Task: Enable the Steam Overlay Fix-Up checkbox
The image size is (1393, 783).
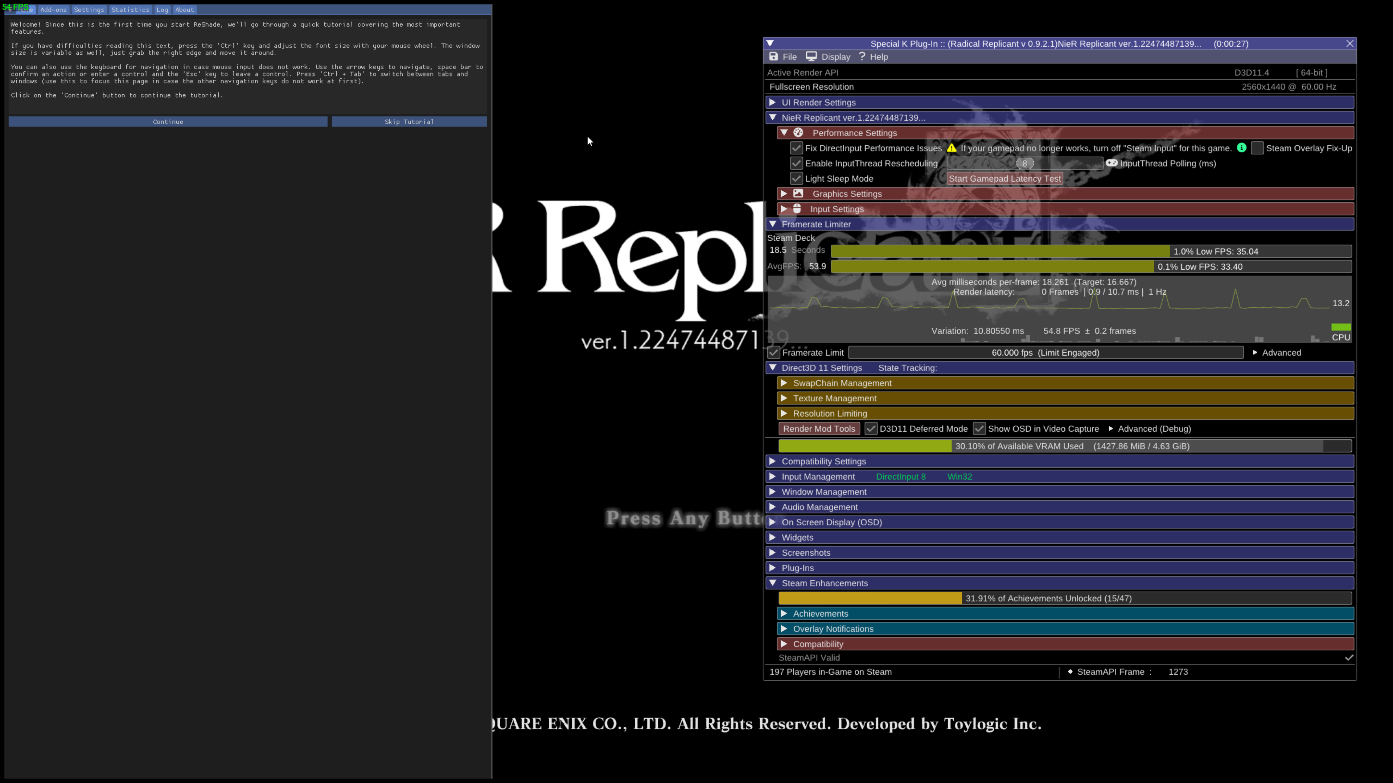Action: 1257,148
